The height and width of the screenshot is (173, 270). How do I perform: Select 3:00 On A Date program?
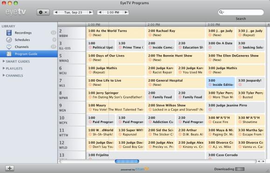pos(221,45)
